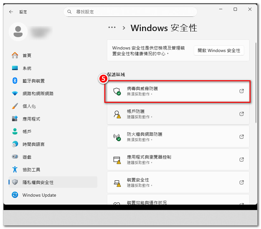Viewport: 261px width, 229px height.
Task: Click the search magnifier icon
Action: point(70,12)
